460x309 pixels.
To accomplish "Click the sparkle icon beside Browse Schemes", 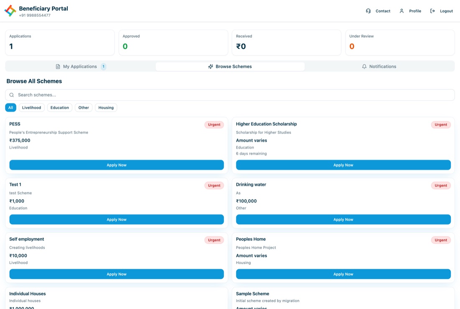I will (x=210, y=66).
